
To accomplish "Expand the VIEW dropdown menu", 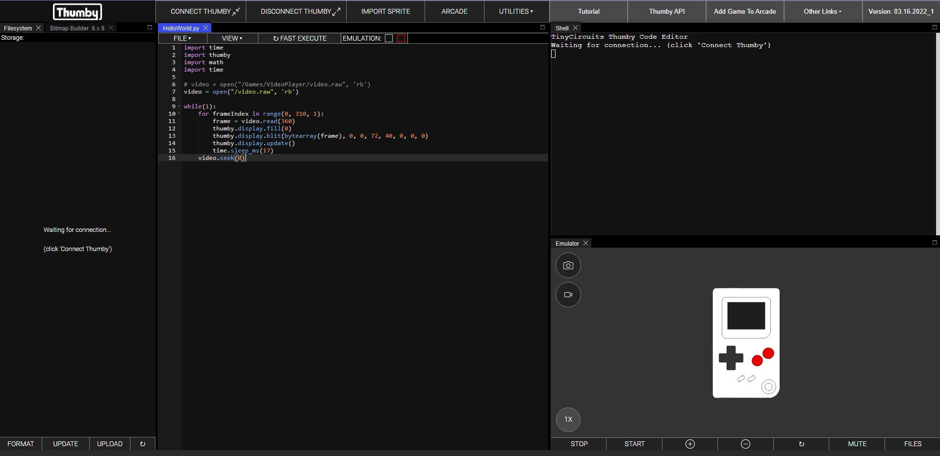I will pyautogui.click(x=232, y=38).
